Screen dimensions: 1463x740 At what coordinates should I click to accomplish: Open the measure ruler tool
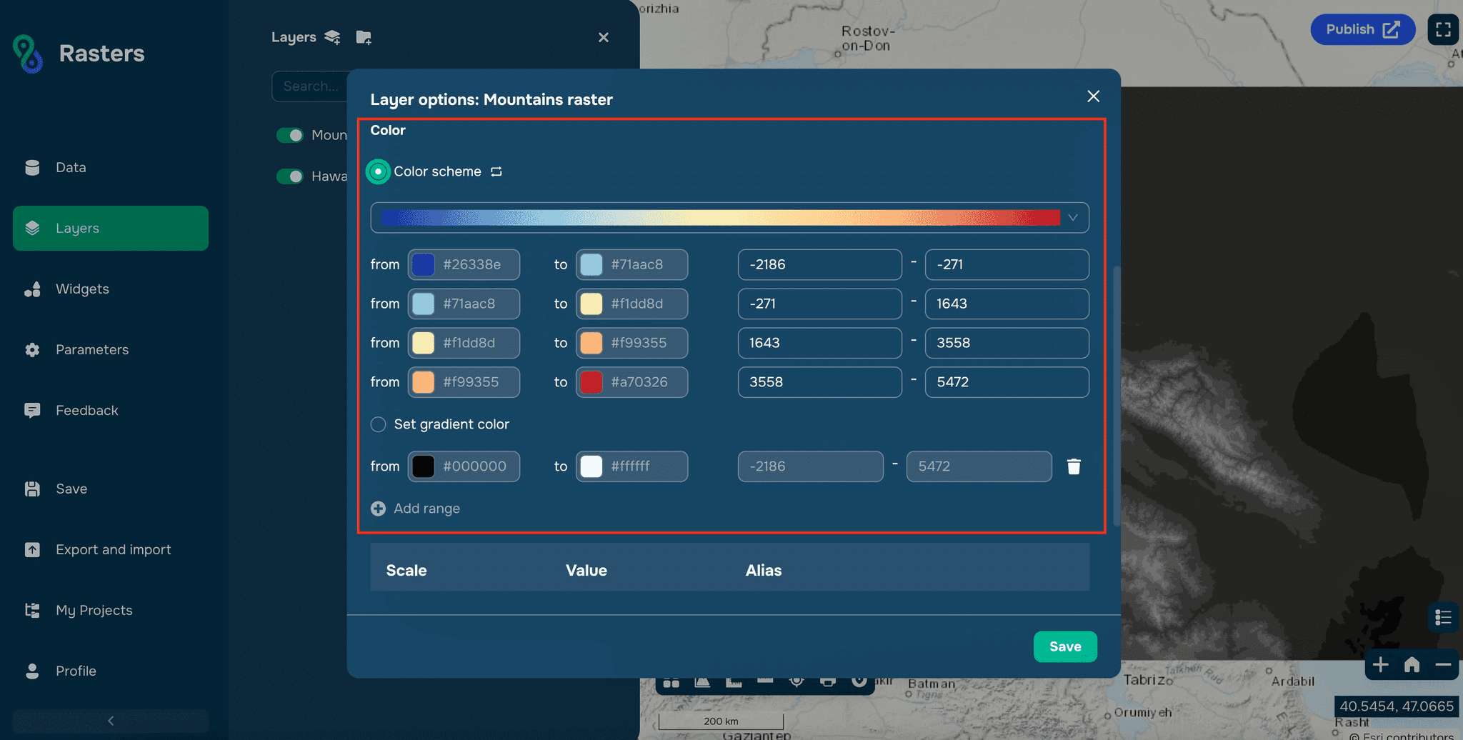(734, 684)
